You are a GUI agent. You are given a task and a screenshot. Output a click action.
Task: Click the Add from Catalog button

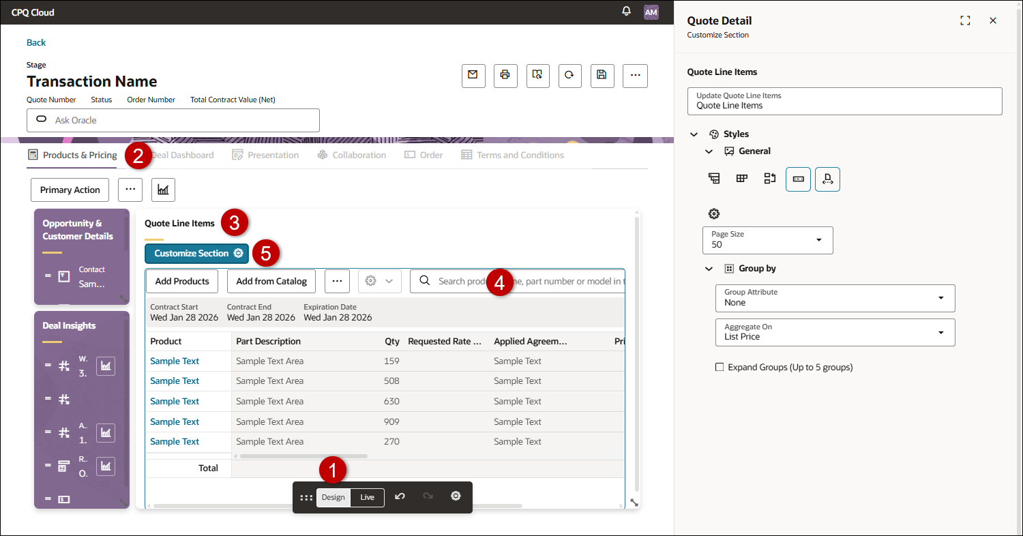[x=271, y=281]
